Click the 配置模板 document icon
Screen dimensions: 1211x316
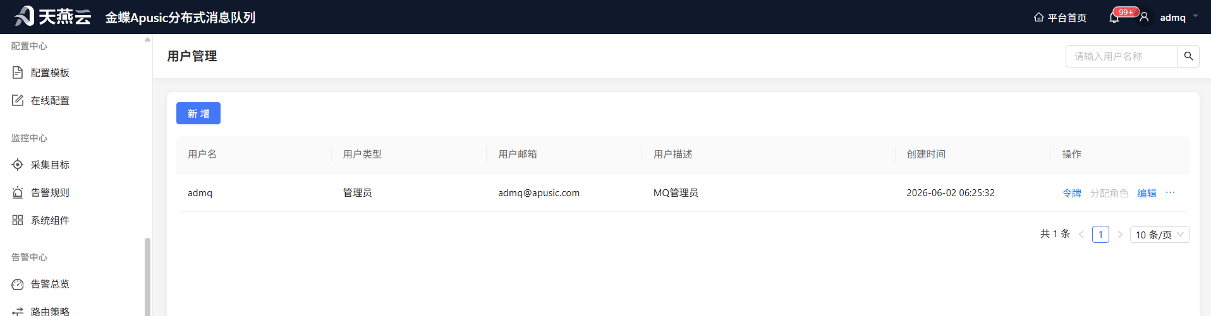pos(18,73)
